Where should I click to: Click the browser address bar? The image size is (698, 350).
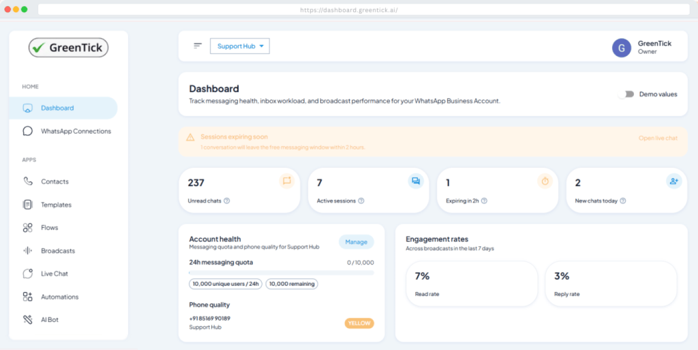(364, 10)
